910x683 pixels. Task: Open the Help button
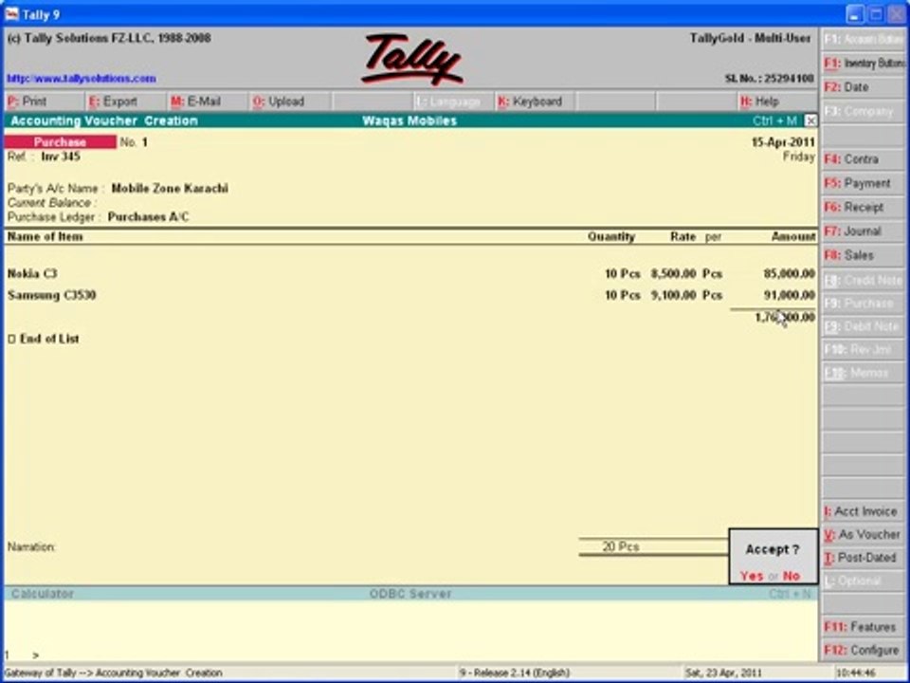pos(777,102)
